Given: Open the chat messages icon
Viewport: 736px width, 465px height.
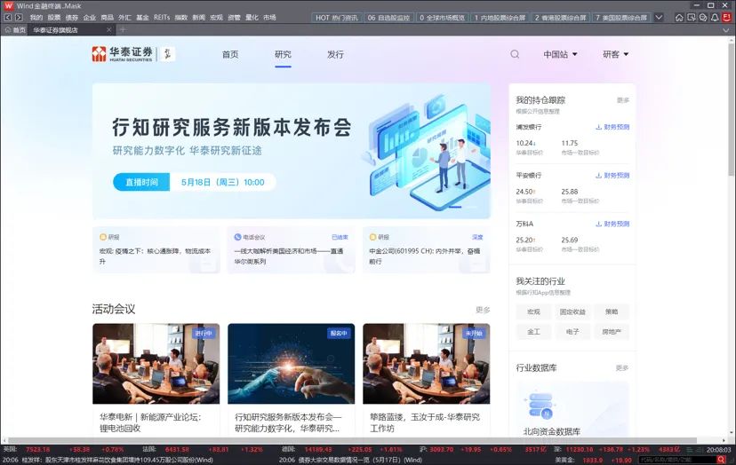Looking at the screenshot, I should coord(703,18).
